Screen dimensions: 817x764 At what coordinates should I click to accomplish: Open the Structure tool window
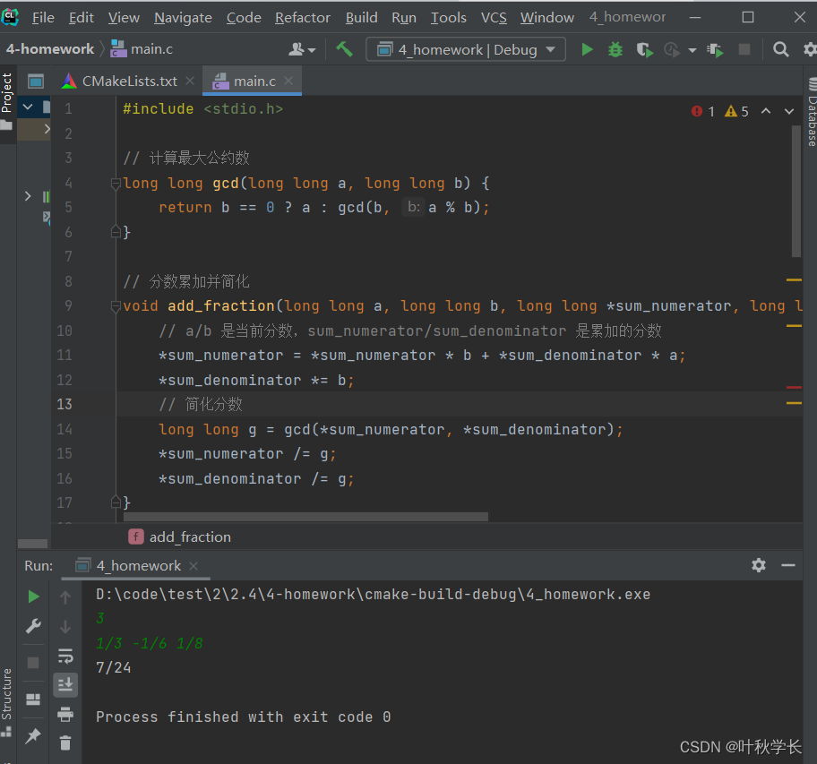pyautogui.click(x=7, y=695)
